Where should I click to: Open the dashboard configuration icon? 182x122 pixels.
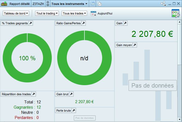(176, 13)
